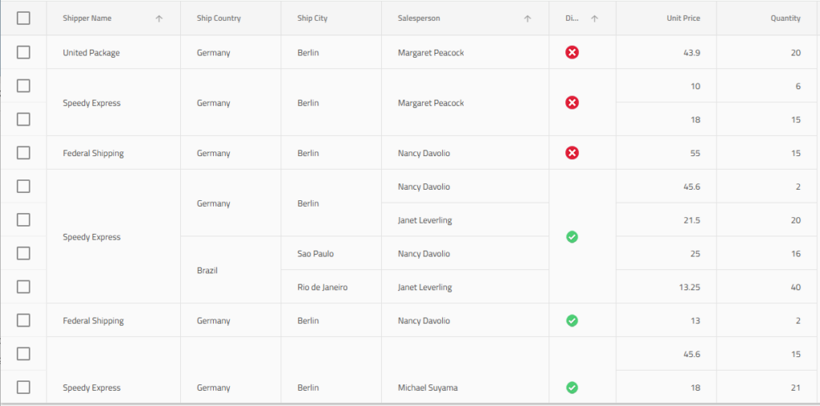
Task: Click the Michael Suyama salesperson cell
Action: pos(428,388)
